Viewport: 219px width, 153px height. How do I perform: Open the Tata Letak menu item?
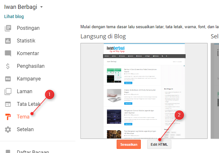click(x=29, y=104)
